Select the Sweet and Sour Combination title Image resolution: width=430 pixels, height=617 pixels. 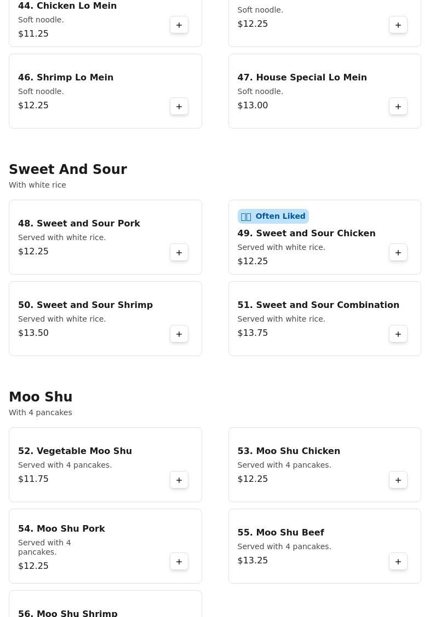click(318, 305)
